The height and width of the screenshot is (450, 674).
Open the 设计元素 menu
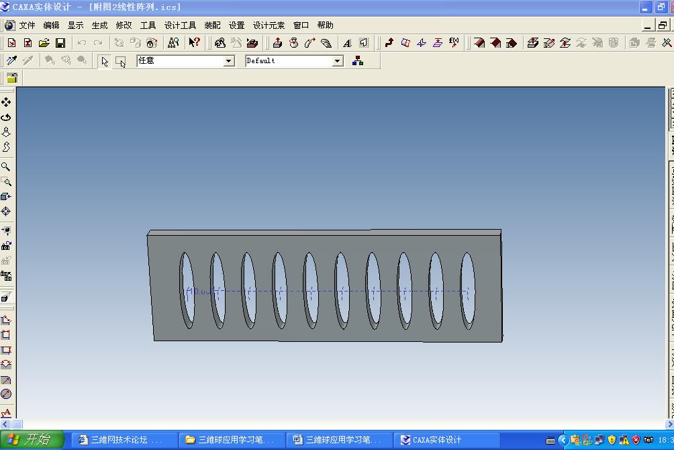[x=269, y=26]
